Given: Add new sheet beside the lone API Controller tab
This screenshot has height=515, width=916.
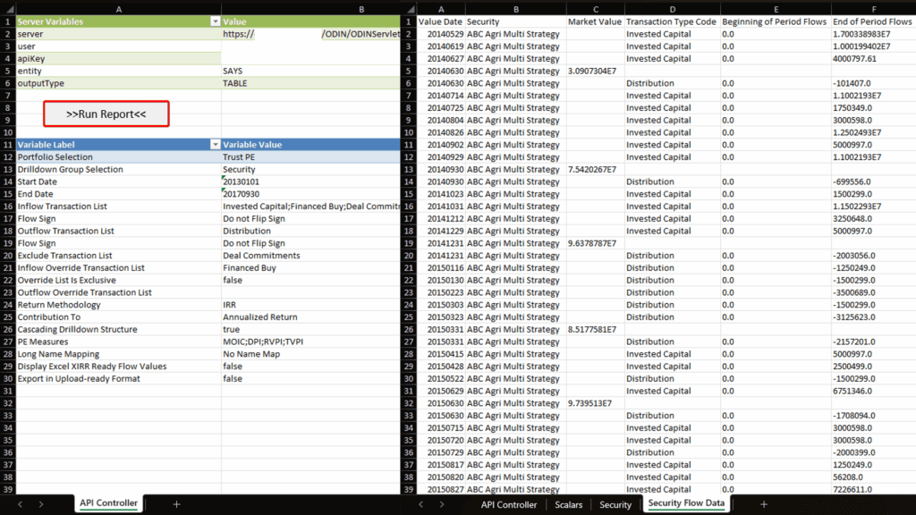Looking at the screenshot, I should [176, 504].
